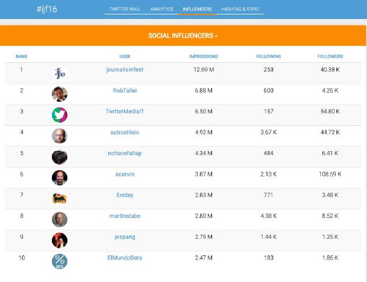Viewport: 367px width, 282px height.
Task: Open the ElMundoData user link
Action: click(125, 258)
